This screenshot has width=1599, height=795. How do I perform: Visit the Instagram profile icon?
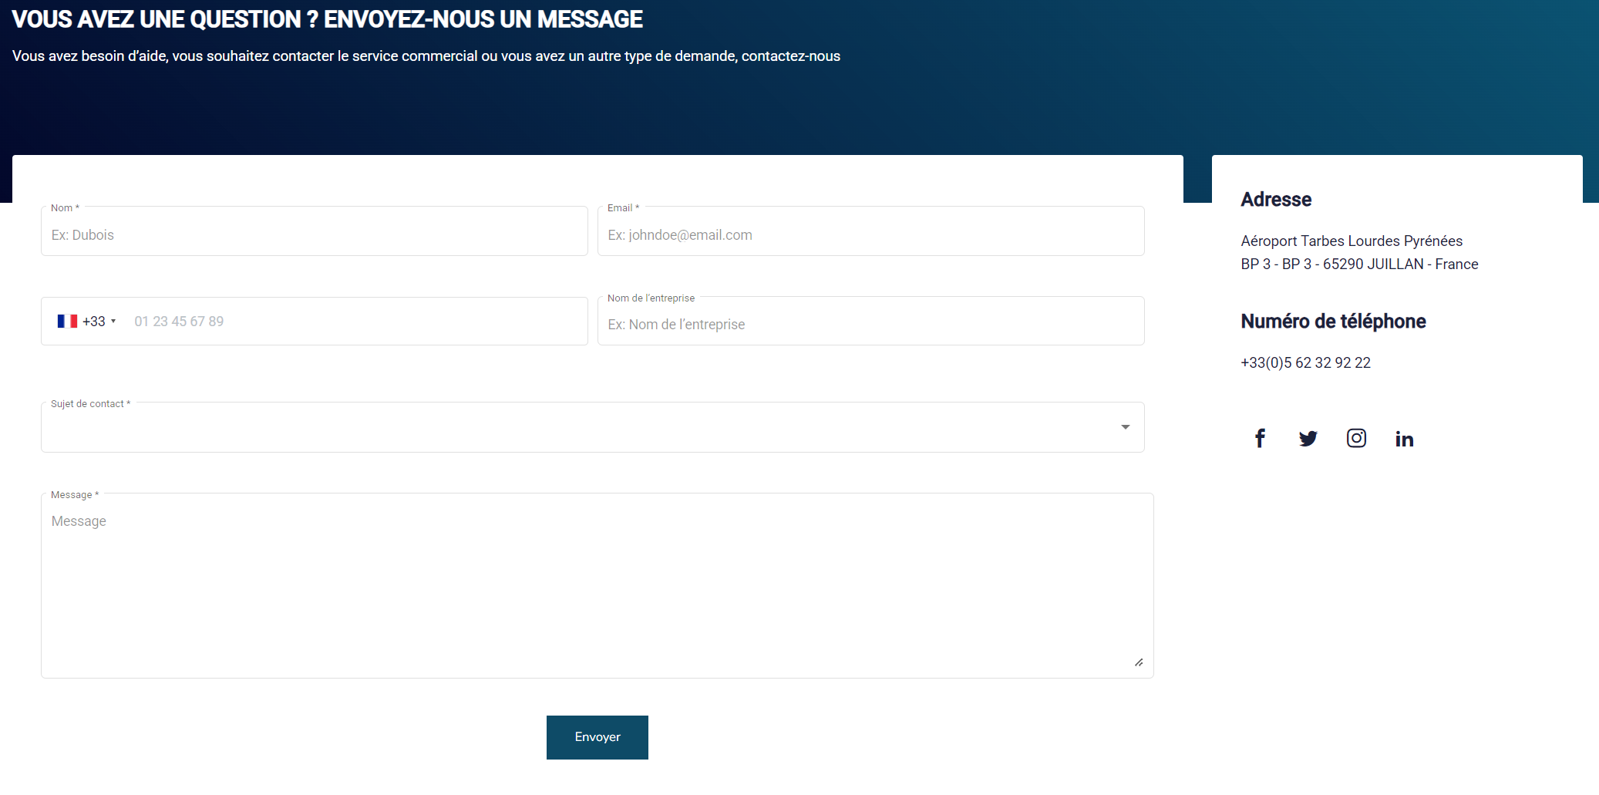(1356, 439)
